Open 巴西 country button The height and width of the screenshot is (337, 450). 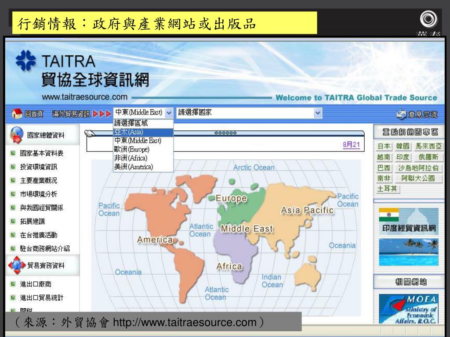point(384,168)
